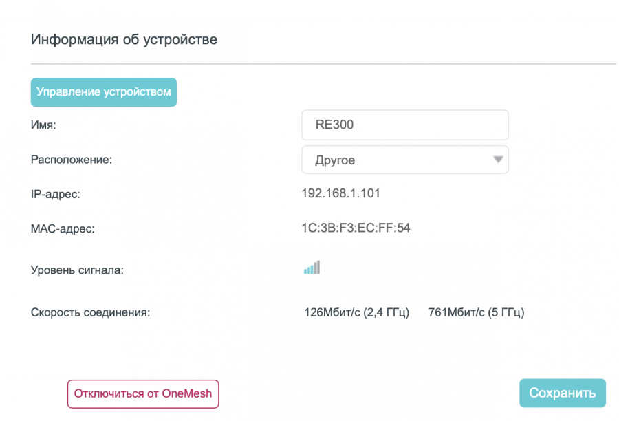
Task: Open the Расположение dropdown showing Другое
Action: coord(405,160)
